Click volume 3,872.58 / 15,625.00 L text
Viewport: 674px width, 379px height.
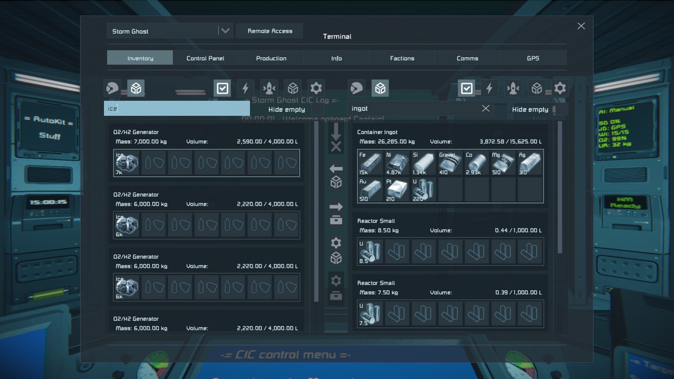[510, 142]
